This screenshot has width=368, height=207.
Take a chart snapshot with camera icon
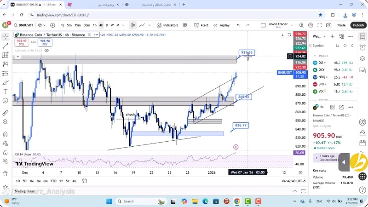tap(328, 25)
